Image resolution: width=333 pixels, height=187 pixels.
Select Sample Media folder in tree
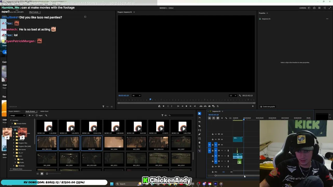(21, 124)
